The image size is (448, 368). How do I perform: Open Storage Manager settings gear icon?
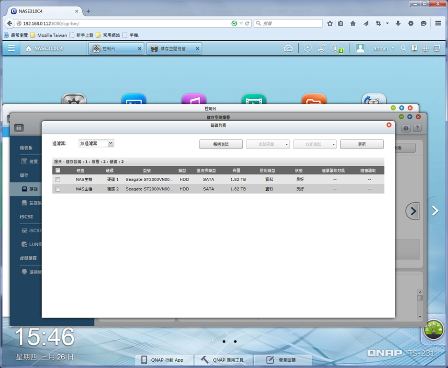(406, 128)
